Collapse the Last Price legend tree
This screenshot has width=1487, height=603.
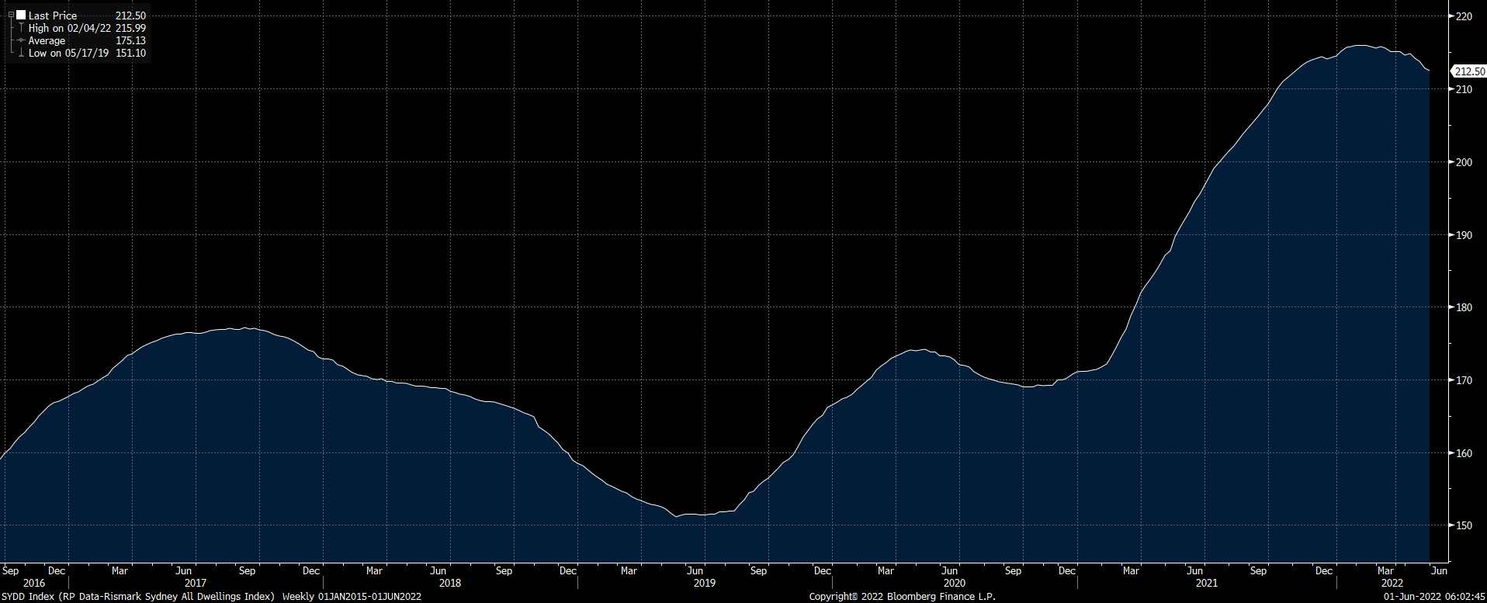[x=11, y=15]
